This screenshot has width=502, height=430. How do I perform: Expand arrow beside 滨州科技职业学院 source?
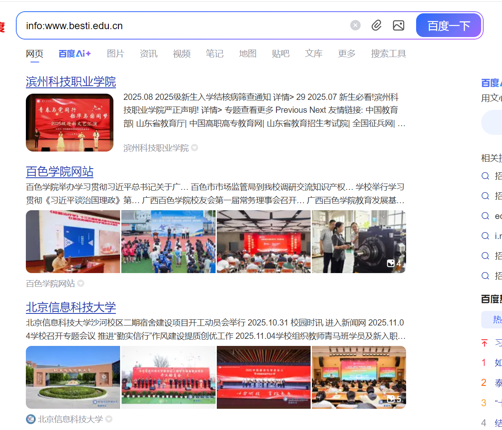click(194, 148)
